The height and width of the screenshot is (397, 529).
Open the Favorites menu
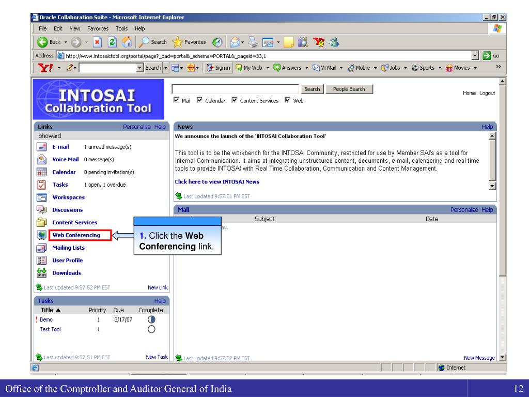[98, 29]
